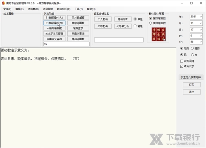Uncheck the 结合八字 checkbox
This screenshot has width=206, height=148.
tap(182, 66)
